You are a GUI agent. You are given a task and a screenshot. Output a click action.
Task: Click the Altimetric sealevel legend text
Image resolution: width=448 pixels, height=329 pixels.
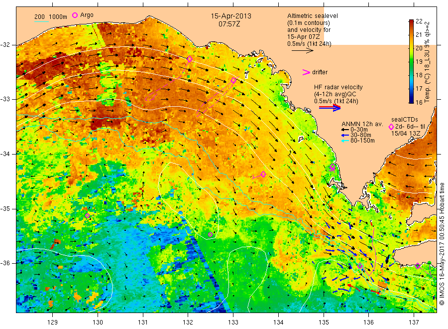[312, 16]
